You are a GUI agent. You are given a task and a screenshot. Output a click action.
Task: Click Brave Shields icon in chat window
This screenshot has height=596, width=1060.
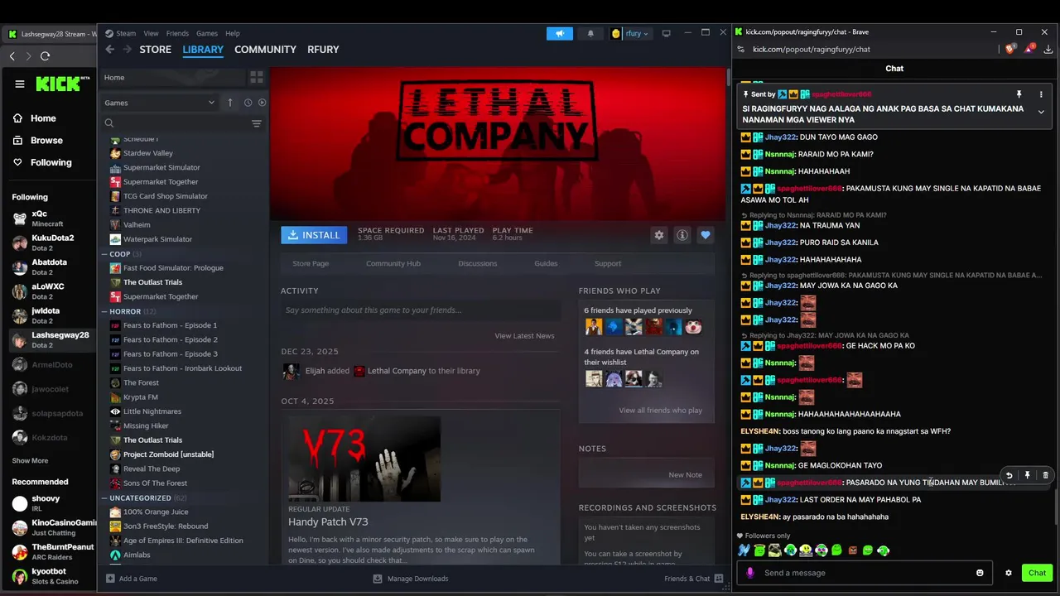(1010, 49)
